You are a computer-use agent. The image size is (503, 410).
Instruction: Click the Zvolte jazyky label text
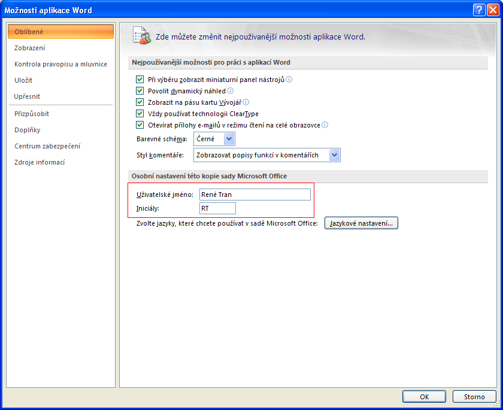pyautogui.click(x=227, y=223)
